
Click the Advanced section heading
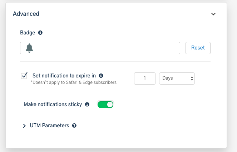[26, 14]
